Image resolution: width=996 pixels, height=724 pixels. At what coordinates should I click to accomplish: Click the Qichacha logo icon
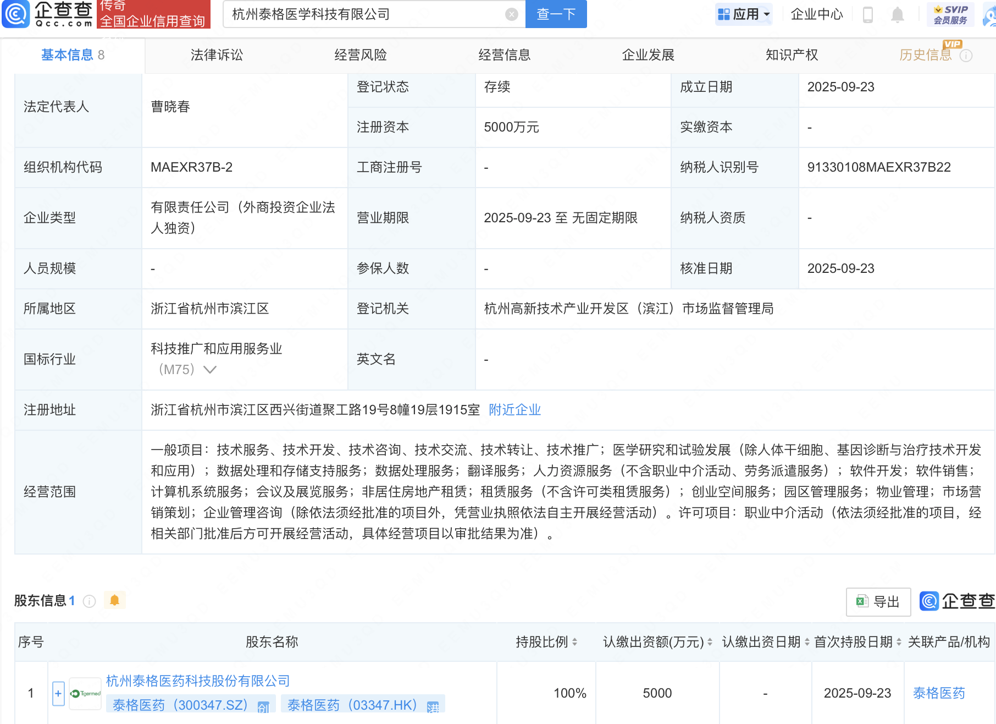15,14
